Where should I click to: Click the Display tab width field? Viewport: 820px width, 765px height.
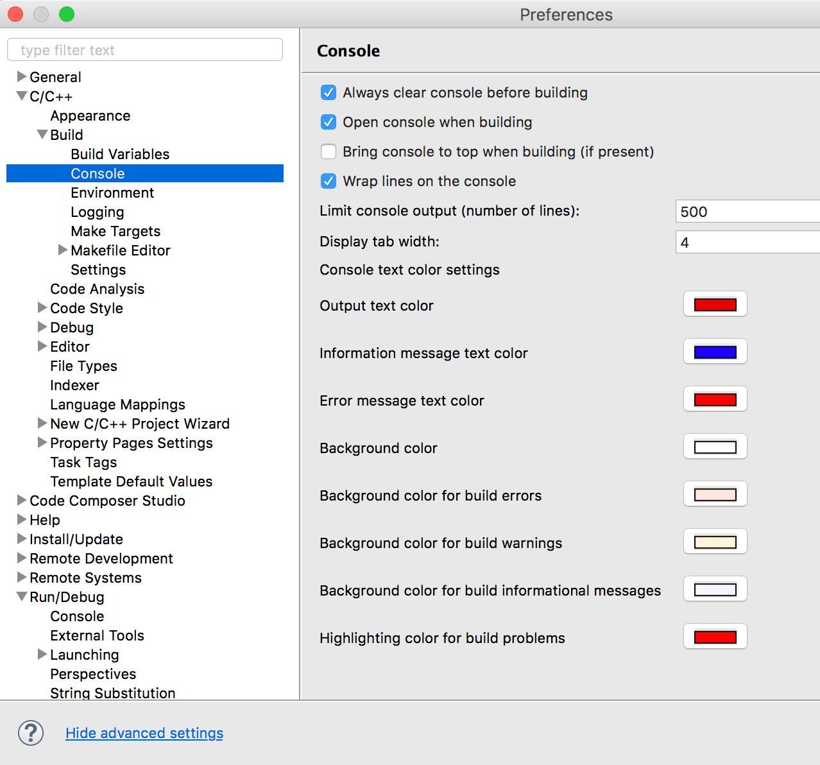(747, 242)
